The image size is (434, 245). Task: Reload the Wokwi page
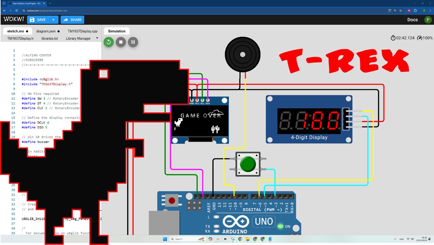tap(17, 11)
